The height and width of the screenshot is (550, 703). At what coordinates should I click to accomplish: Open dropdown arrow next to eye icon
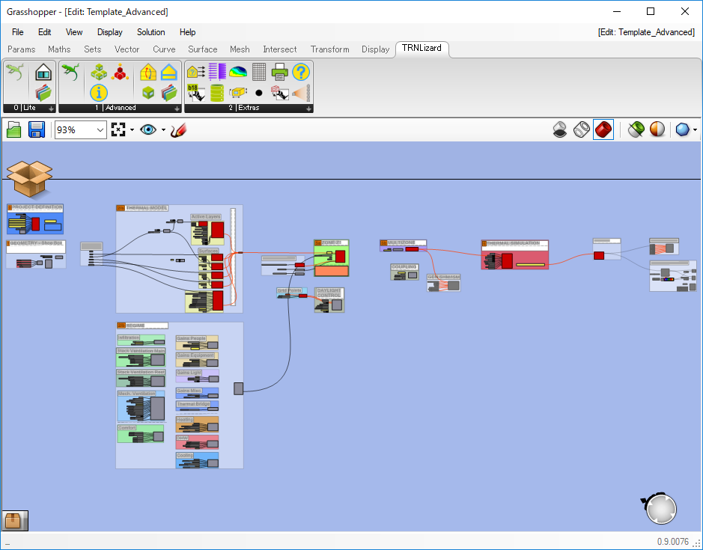point(163,130)
